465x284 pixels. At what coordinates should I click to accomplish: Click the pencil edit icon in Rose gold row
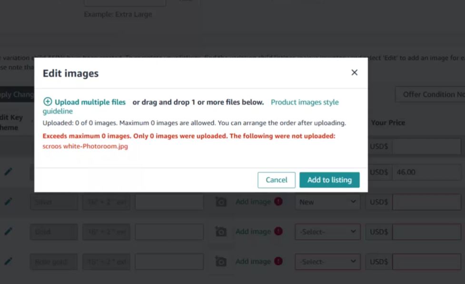(x=8, y=261)
